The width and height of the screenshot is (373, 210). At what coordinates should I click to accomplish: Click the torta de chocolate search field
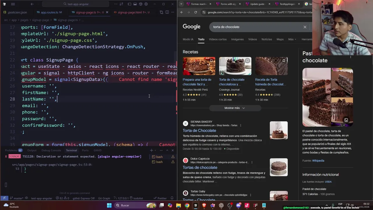[x=256, y=27]
